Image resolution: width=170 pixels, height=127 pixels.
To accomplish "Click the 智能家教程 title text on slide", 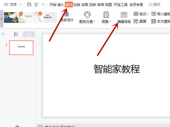I will (x=117, y=69).
